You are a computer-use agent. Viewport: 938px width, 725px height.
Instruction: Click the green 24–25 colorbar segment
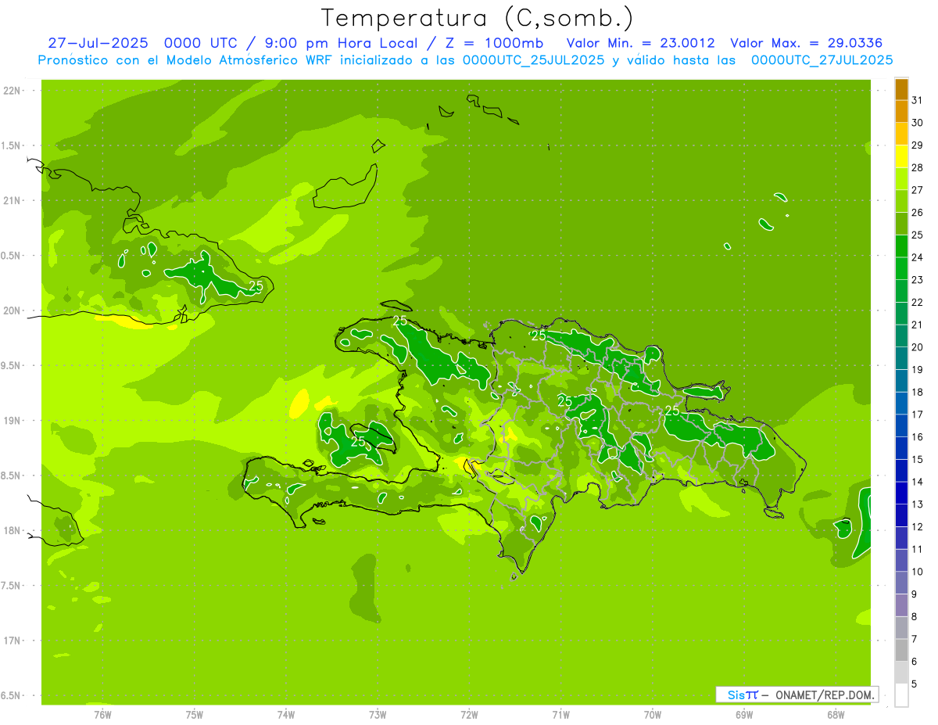tap(901, 246)
